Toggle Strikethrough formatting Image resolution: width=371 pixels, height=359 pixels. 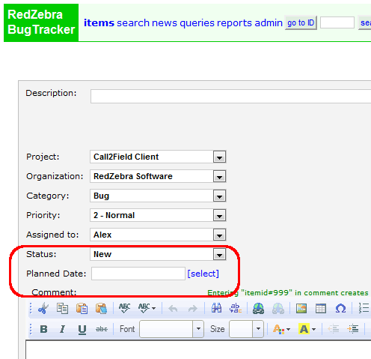(102, 329)
